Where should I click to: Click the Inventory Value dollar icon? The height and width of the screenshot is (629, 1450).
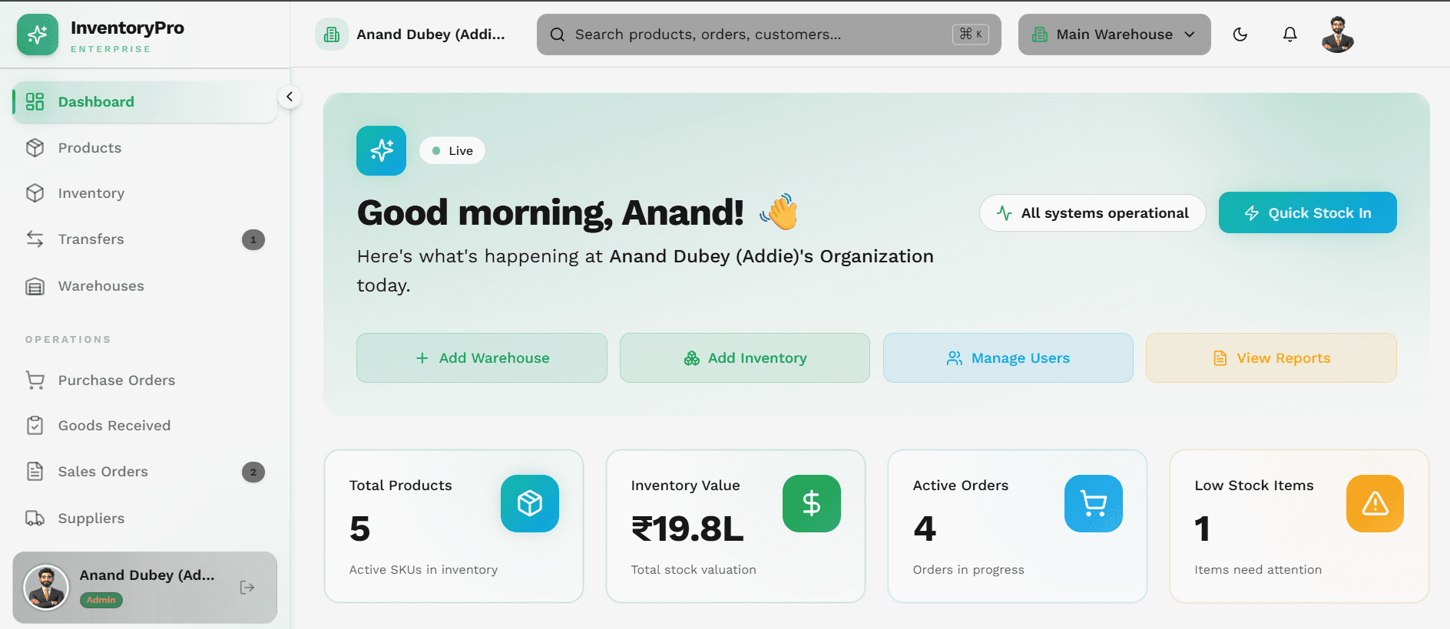812,503
